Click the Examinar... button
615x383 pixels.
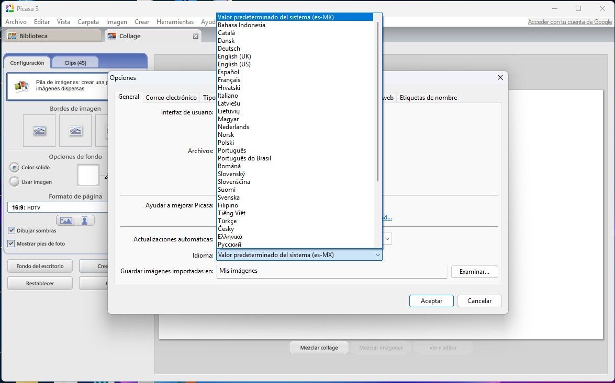click(474, 271)
